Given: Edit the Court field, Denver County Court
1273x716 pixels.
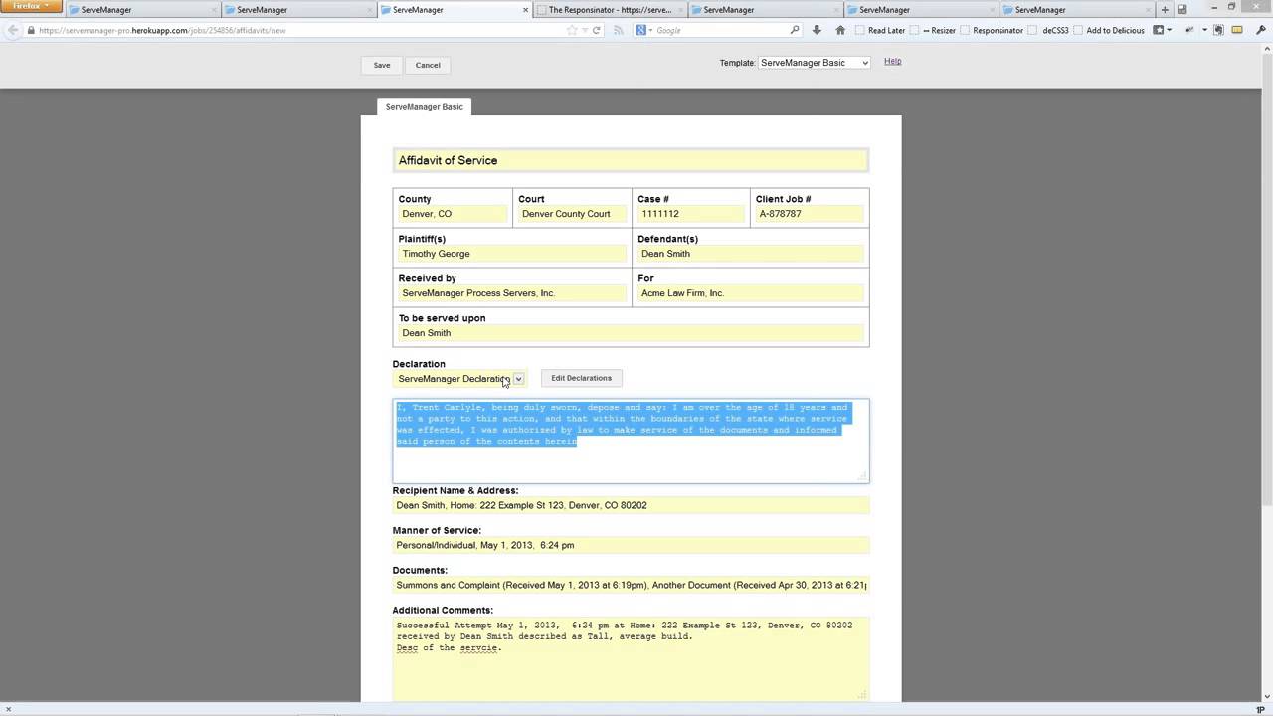Looking at the screenshot, I should pyautogui.click(x=572, y=214).
